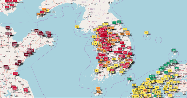Open the red 173 marker in Jiangsu, China
Screen dimensions: 187x98
[x=15, y=88]
